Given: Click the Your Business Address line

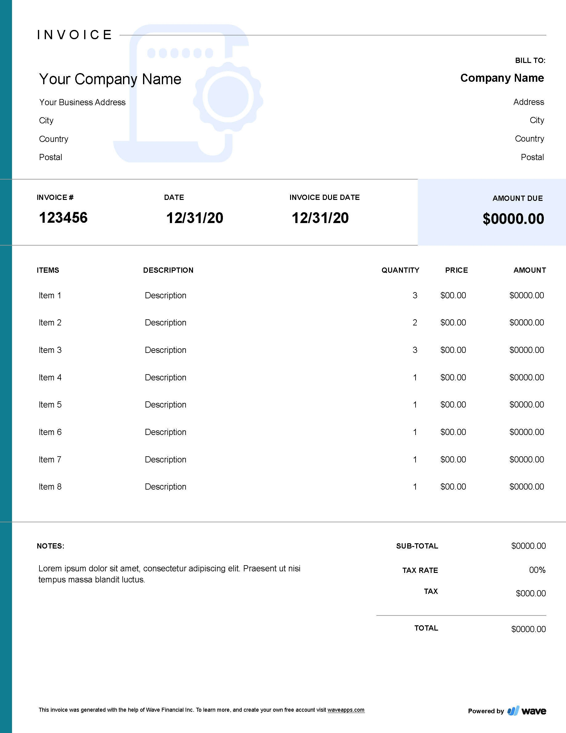Looking at the screenshot, I should pyautogui.click(x=82, y=102).
